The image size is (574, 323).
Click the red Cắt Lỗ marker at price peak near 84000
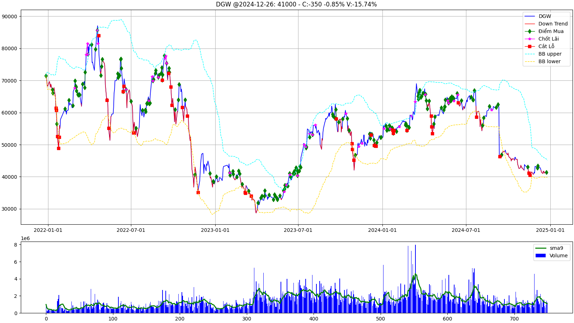[x=99, y=36]
